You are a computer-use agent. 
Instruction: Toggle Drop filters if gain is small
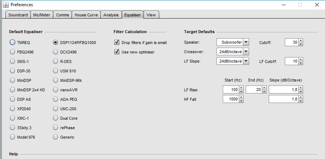[x=117, y=42]
